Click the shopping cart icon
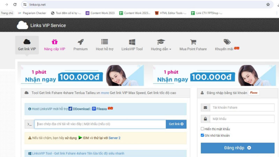Image resolution: width=279 pixels, height=157 pixels. coord(193,42)
